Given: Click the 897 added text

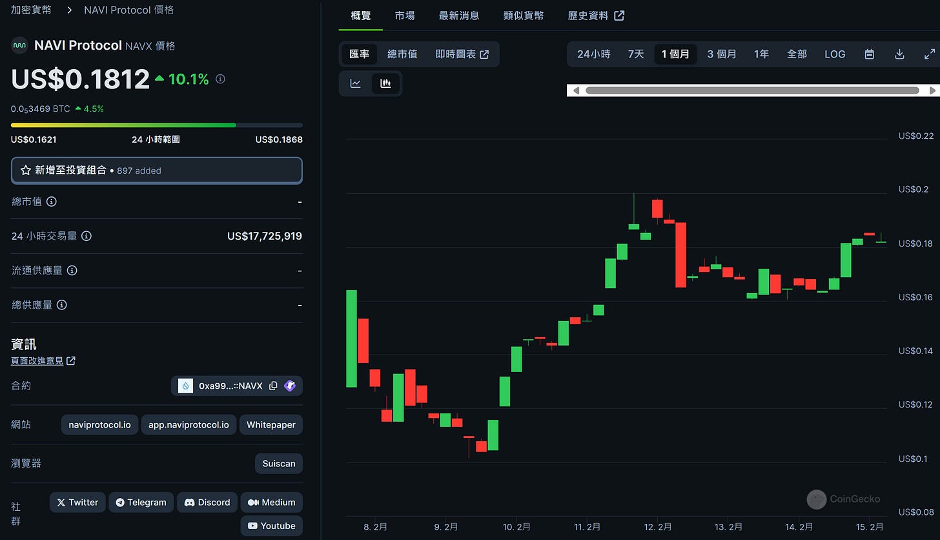Looking at the screenshot, I should coord(139,171).
